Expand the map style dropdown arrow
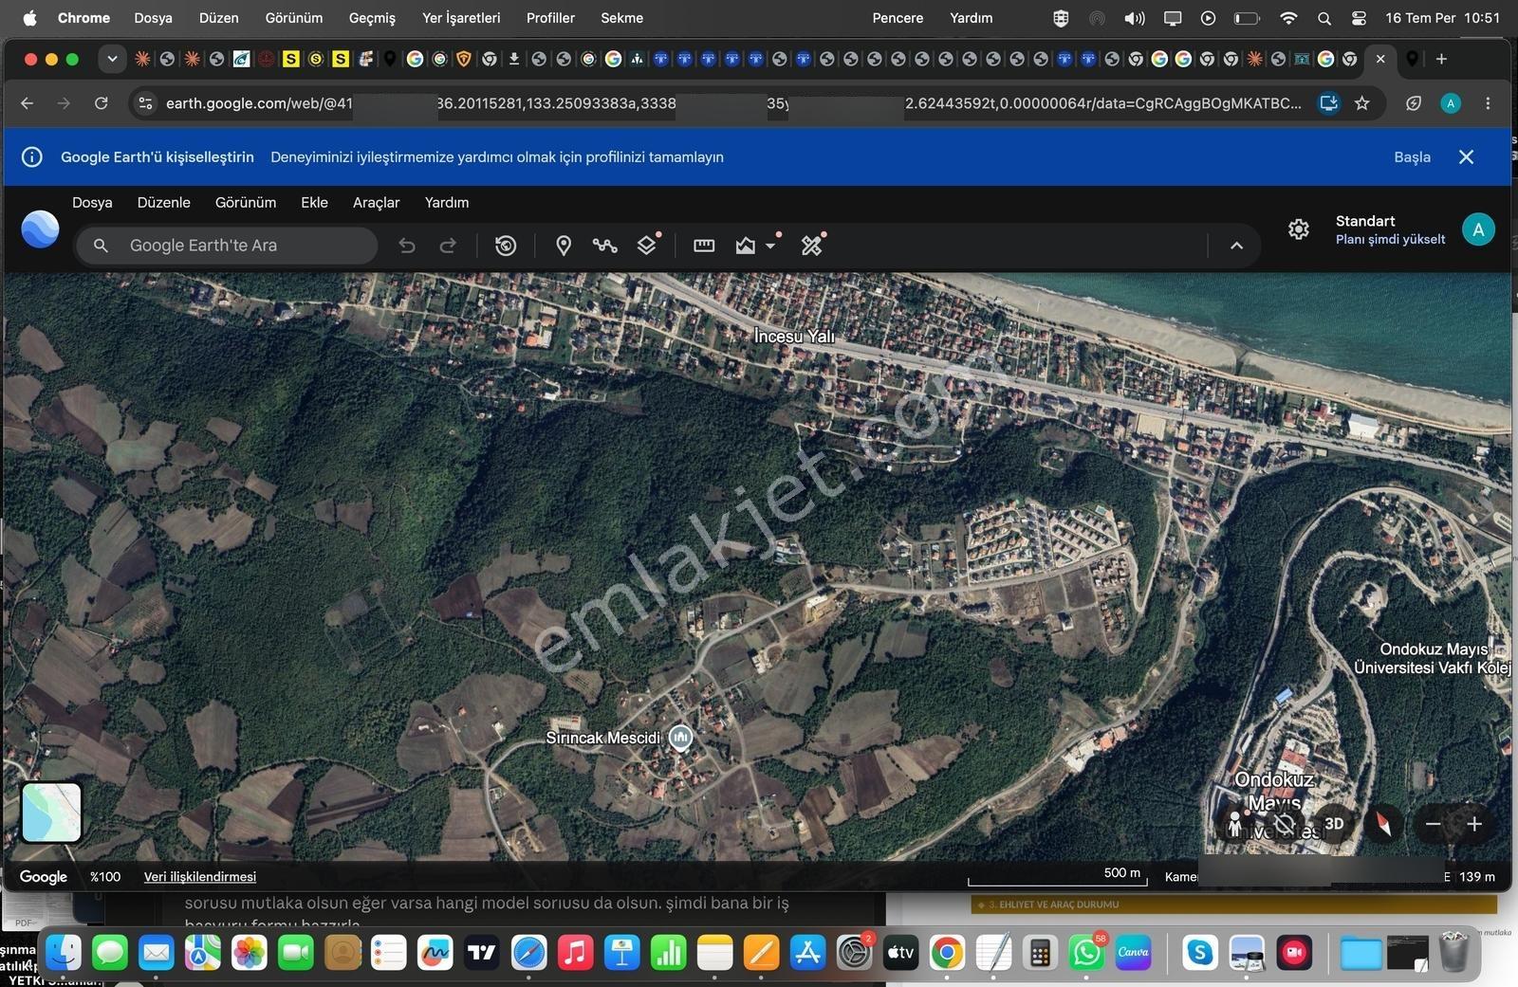Image resolution: width=1518 pixels, height=987 pixels. pos(771,246)
